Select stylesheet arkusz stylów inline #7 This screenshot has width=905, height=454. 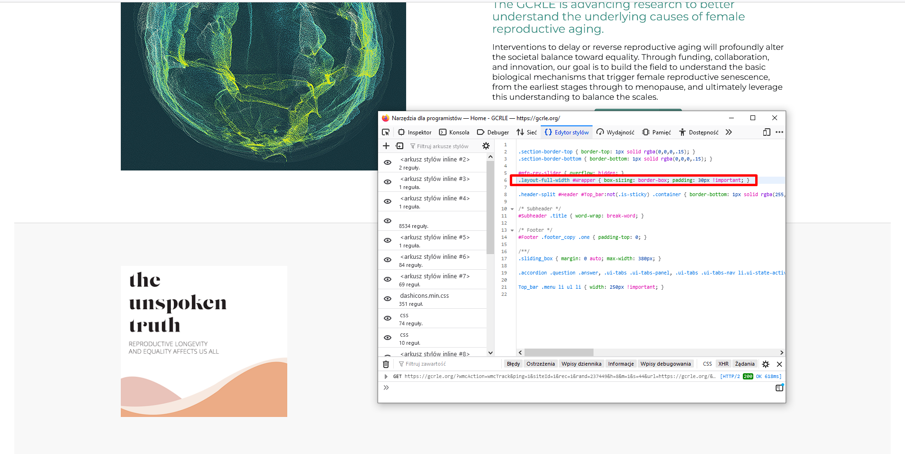435,276
